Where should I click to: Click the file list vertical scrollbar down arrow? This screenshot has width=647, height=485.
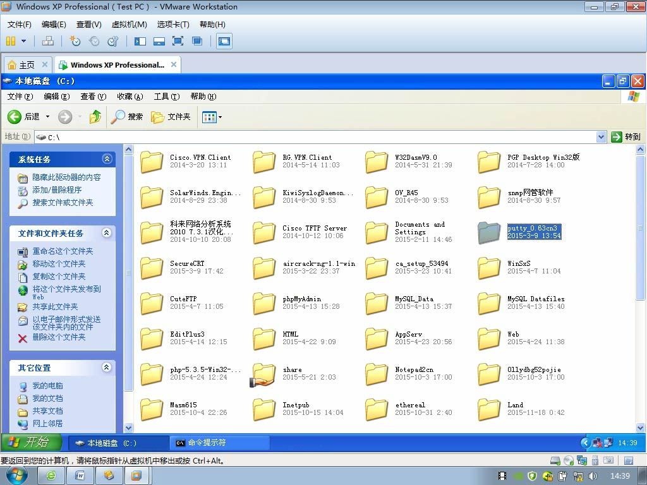pyautogui.click(x=641, y=428)
